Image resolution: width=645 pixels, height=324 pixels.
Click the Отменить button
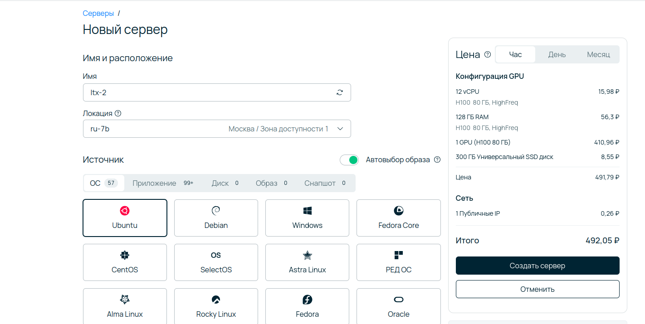[537, 289]
